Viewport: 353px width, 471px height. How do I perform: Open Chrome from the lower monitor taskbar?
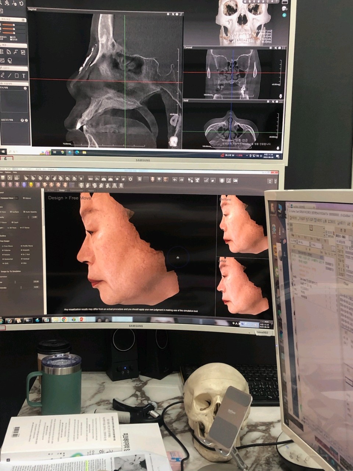(64, 320)
